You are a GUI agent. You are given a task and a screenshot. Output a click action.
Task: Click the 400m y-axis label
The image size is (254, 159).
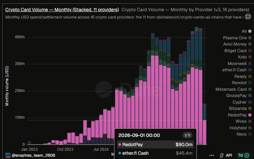point(20,37)
